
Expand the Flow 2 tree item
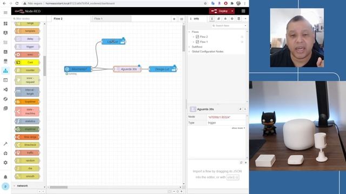pos(194,37)
